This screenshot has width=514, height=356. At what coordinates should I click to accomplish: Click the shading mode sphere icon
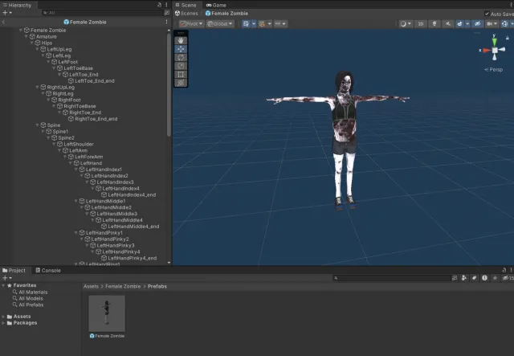403,23
